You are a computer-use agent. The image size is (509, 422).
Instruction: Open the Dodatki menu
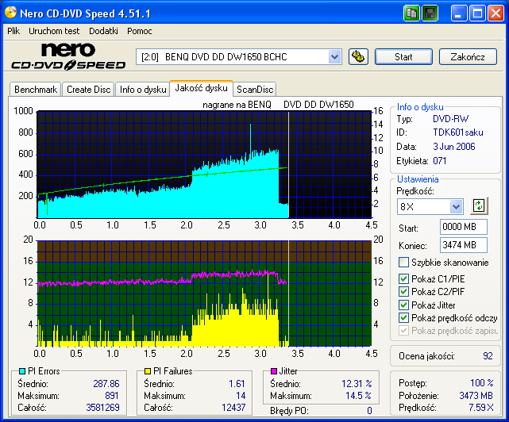click(103, 31)
